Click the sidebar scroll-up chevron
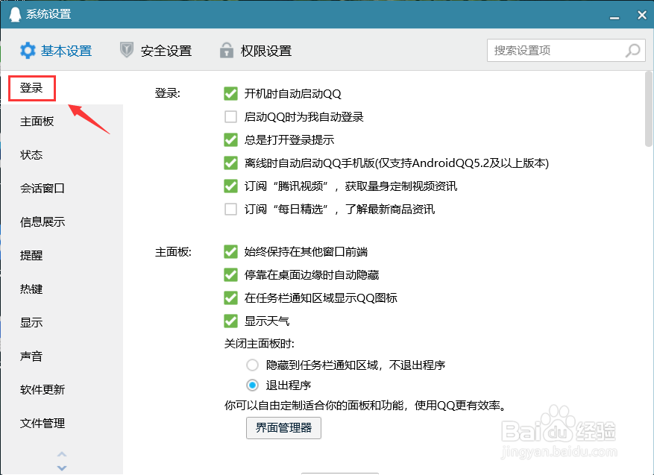The height and width of the screenshot is (475, 654). click(62, 453)
